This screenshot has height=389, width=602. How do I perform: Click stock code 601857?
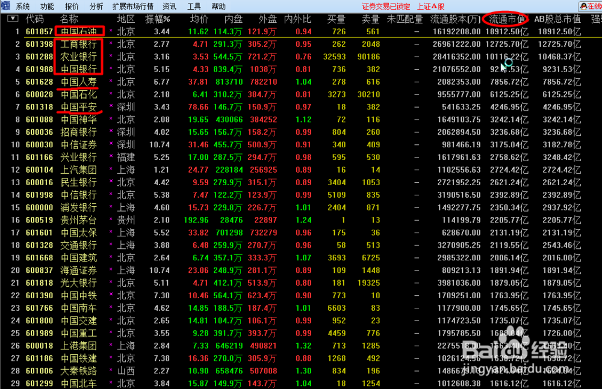pyautogui.click(x=39, y=31)
